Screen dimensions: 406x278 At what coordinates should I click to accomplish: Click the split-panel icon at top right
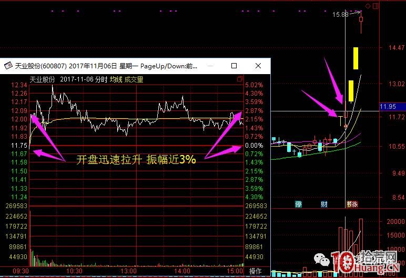[x=375, y=6]
